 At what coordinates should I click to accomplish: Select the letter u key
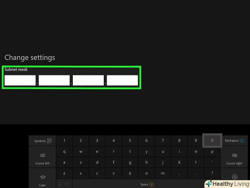[163, 152]
